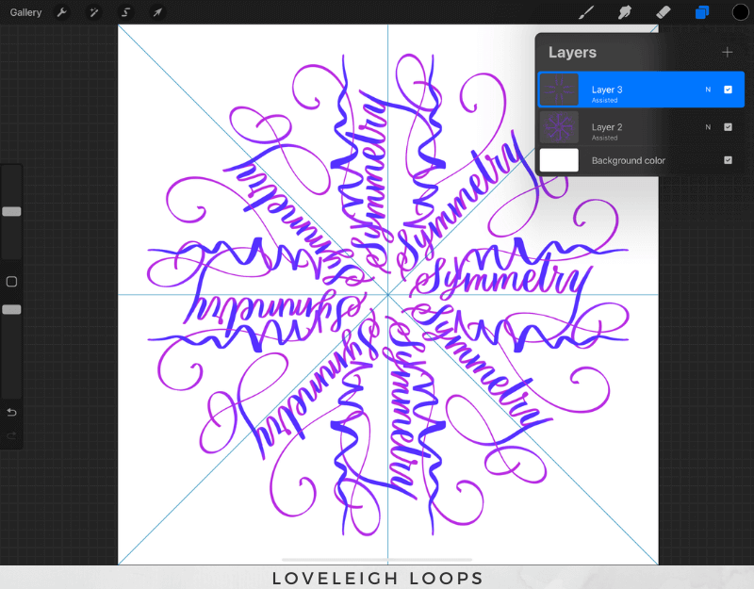This screenshot has height=589, width=754.
Task: Open the Actions menu with the wrench icon
Action: [60, 12]
